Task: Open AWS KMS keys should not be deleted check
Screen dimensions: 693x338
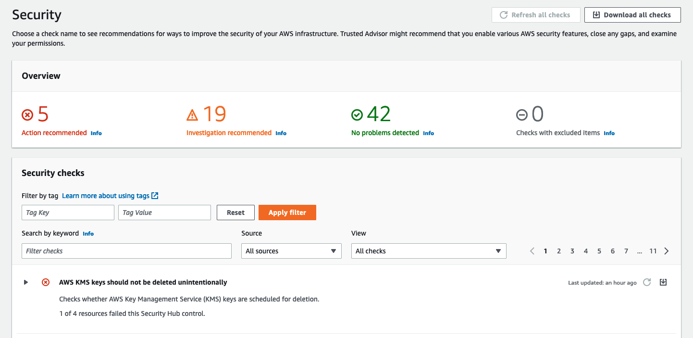Action: pos(143,282)
